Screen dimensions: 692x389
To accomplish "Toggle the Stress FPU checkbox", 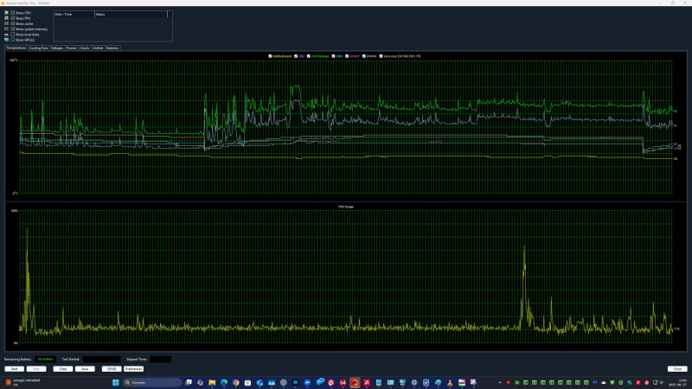I will pos(13,18).
